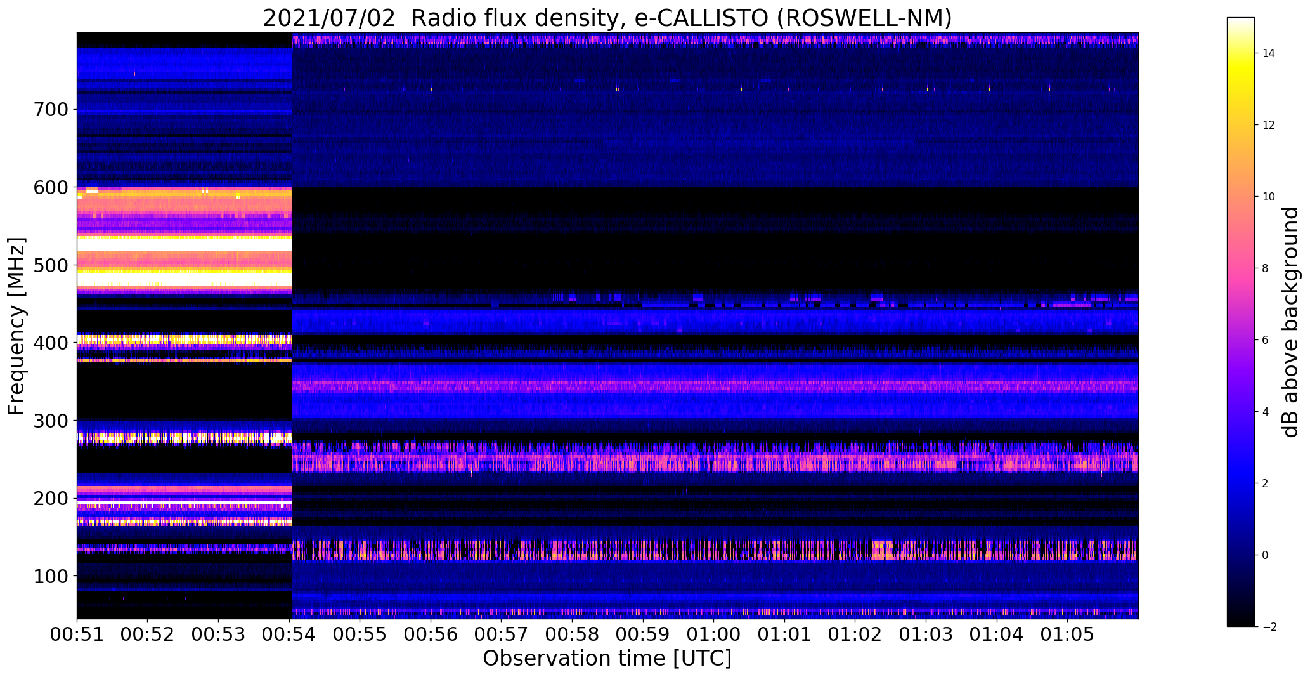1310x677 pixels.
Task: Click the colorbar tick label 2
Action: coord(1265,483)
